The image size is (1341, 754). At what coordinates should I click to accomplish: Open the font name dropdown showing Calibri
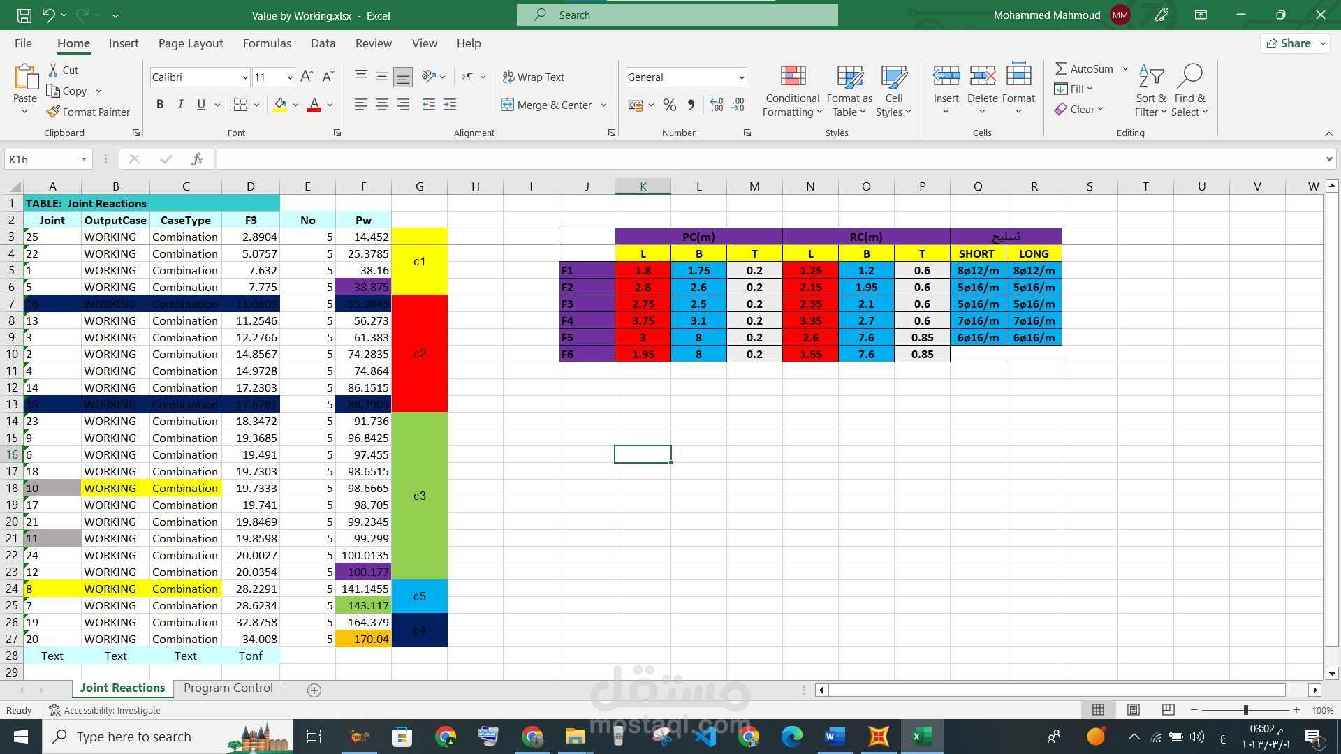[245, 77]
